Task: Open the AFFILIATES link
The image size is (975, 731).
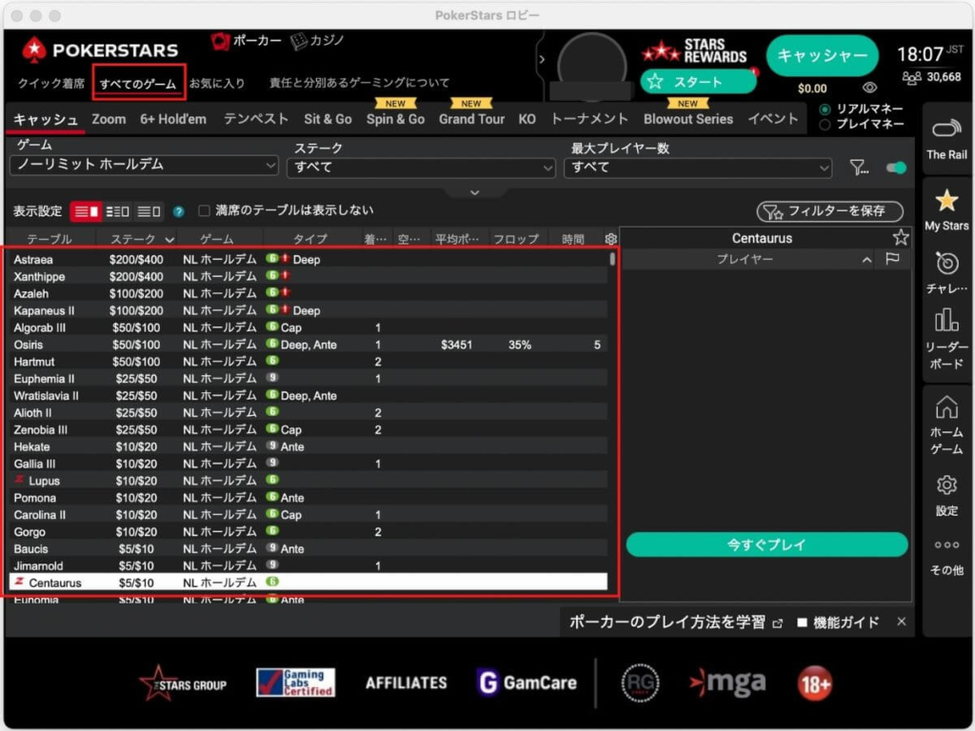Action: point(406,683)
